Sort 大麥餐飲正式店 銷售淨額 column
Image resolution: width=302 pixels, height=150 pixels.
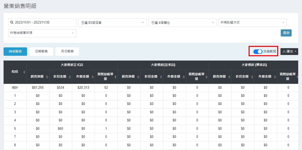tap(47, 77)
